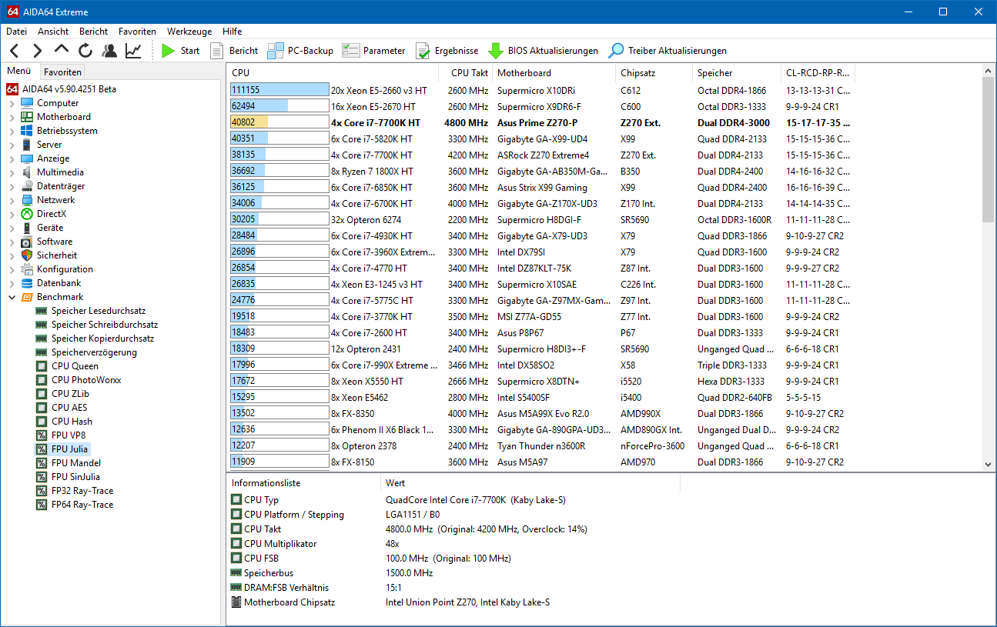
Task: Select the highlighted 40802 score bar
Action: pos(279,122)
